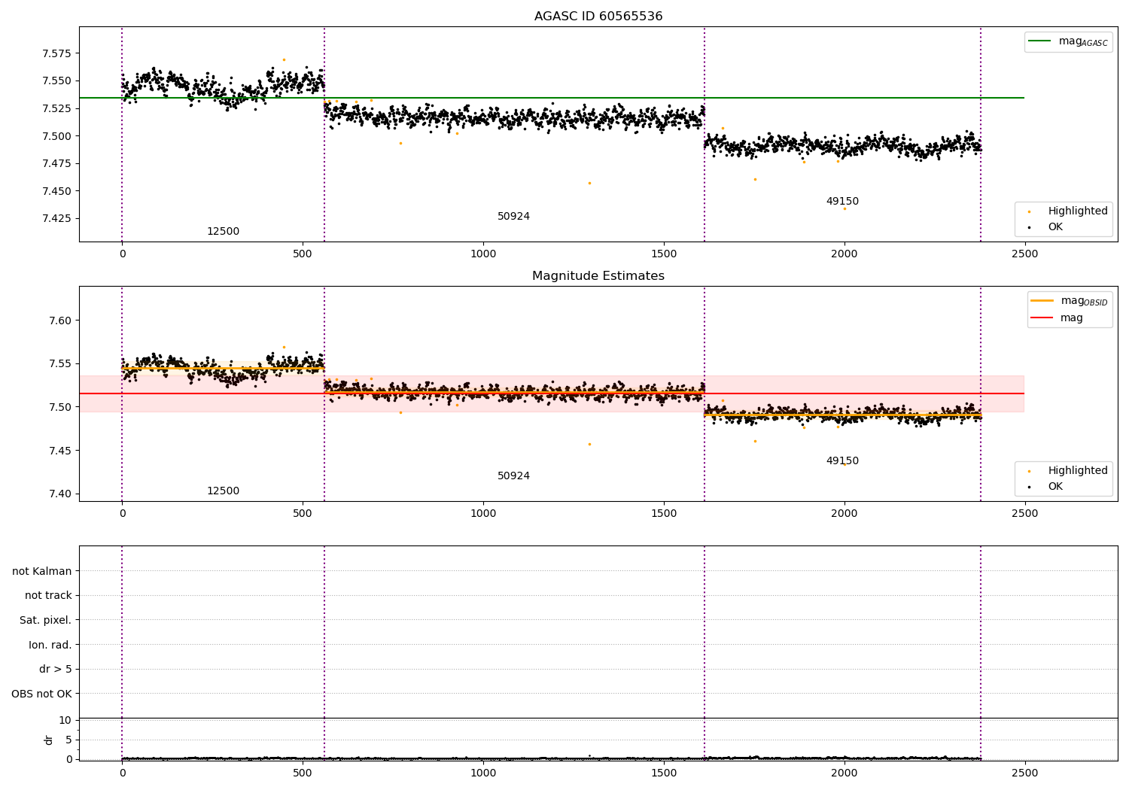The image size is (1129, 790).
Task: Click 'OK' legend entry in the top plot
Action: pos(1046,226)
